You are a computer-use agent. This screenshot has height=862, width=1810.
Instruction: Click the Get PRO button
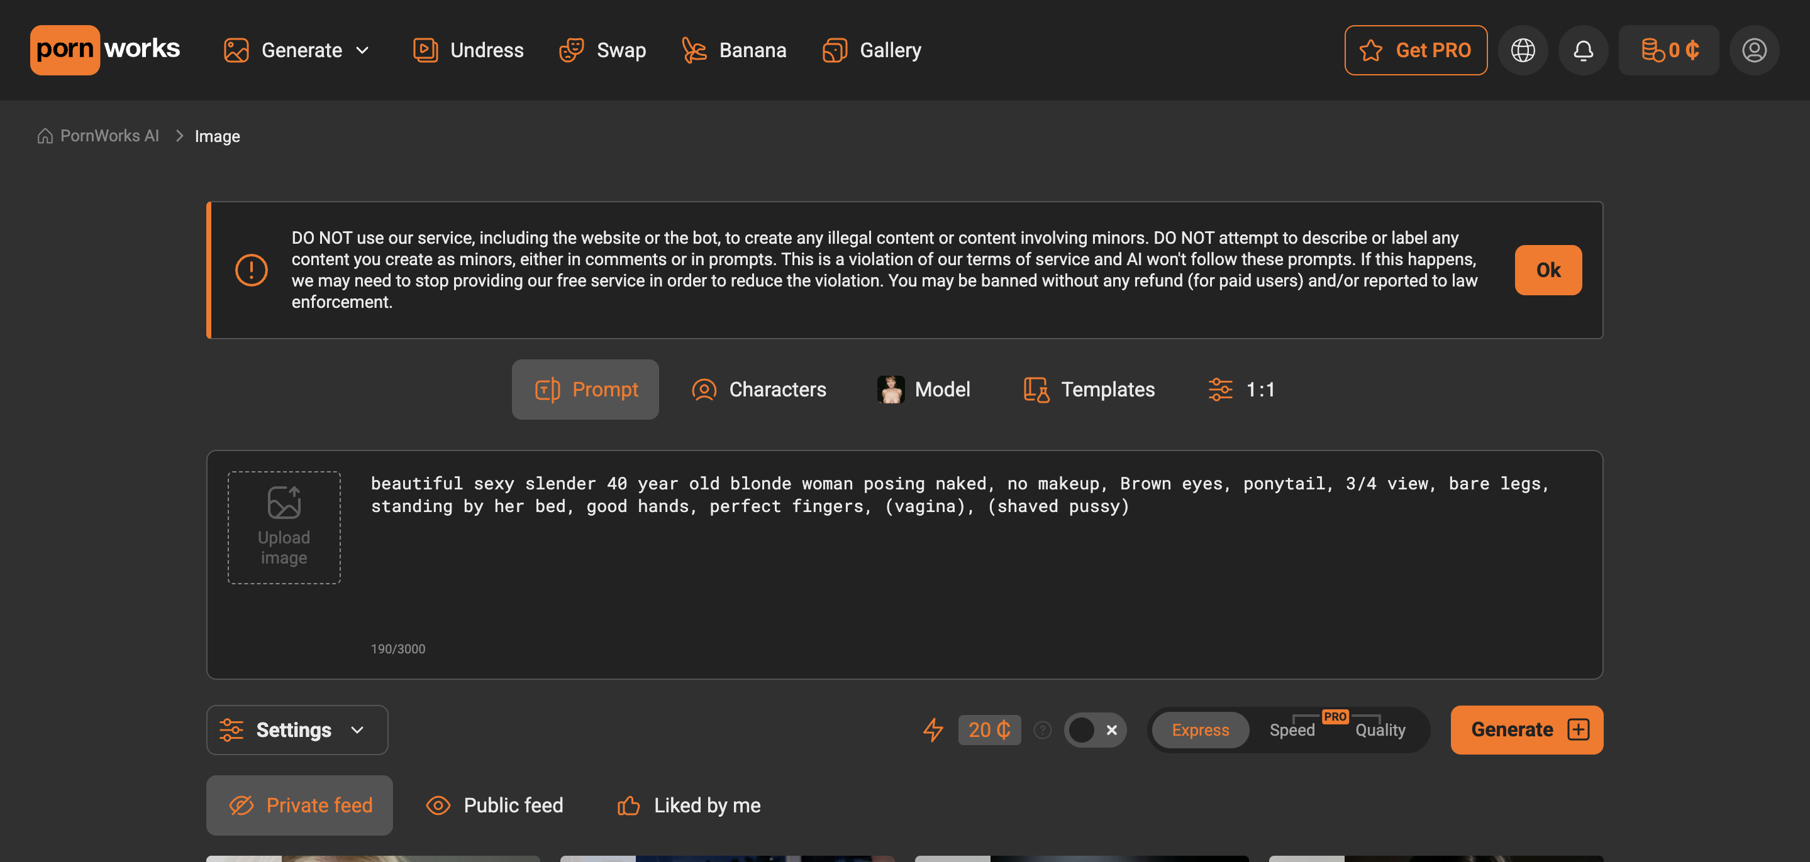1415,50
